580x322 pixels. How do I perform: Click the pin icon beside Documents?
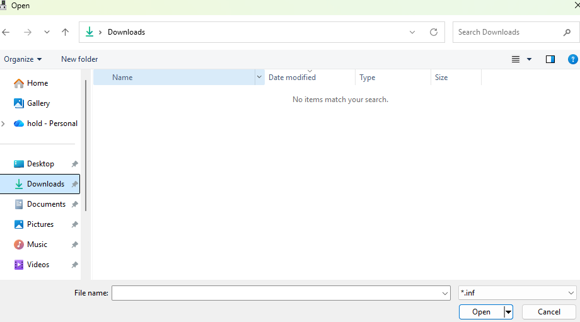(75, 204)
